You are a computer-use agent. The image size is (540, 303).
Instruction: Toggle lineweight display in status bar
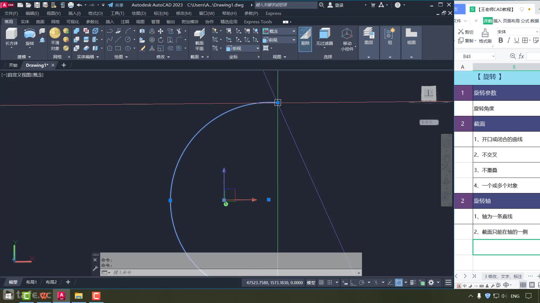point(413,283)
